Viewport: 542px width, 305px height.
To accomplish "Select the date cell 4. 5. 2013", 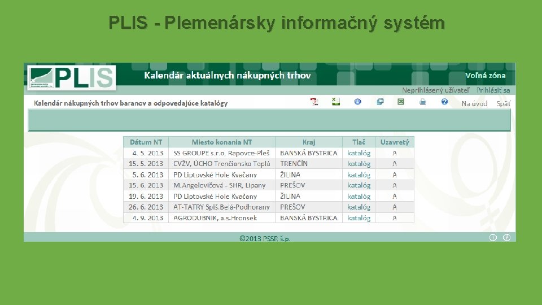I will (146, 153).
